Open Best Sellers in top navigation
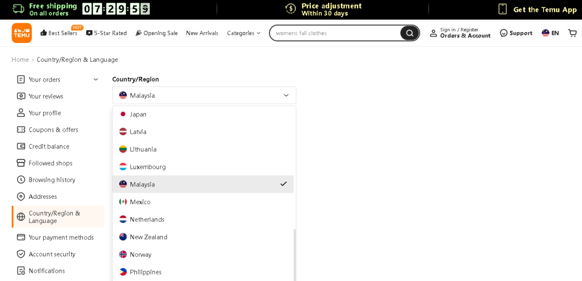 tap(59, 33)
